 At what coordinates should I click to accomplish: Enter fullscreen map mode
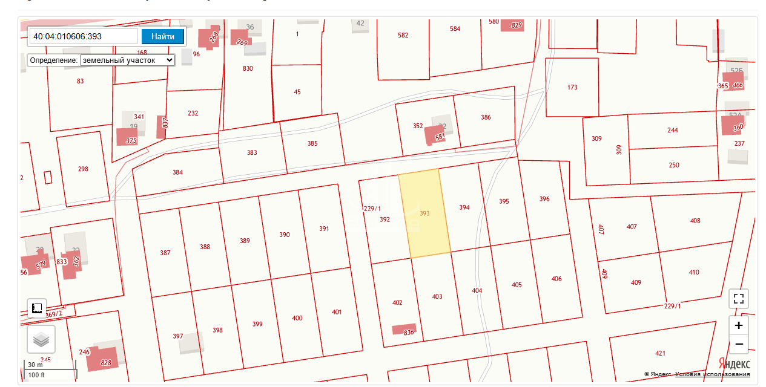click(x=738, y=299)
